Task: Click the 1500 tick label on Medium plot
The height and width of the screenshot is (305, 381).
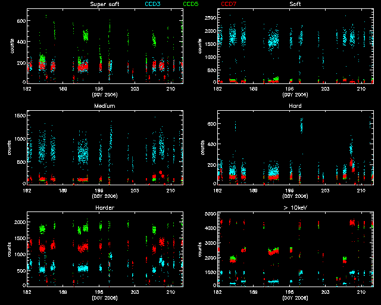Action: coord(20,116)
